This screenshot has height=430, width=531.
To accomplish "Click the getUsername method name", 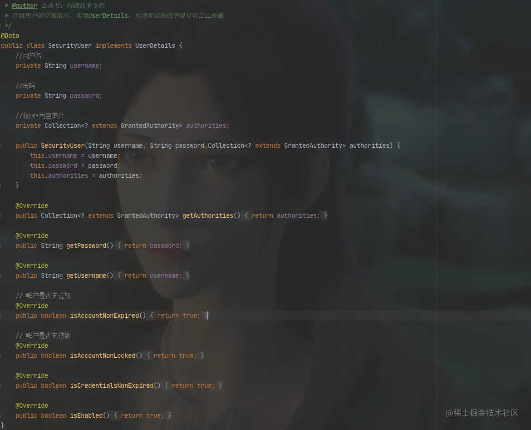I will [86, 276].
